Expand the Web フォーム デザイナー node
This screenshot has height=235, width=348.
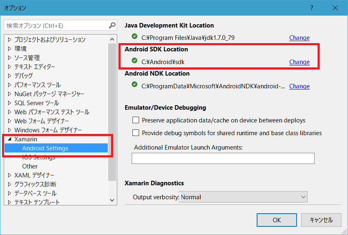9,121
